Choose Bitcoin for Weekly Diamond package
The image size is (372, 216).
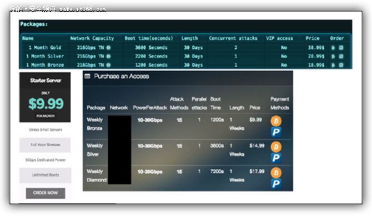pyautogui.click(x=276, y=173)
